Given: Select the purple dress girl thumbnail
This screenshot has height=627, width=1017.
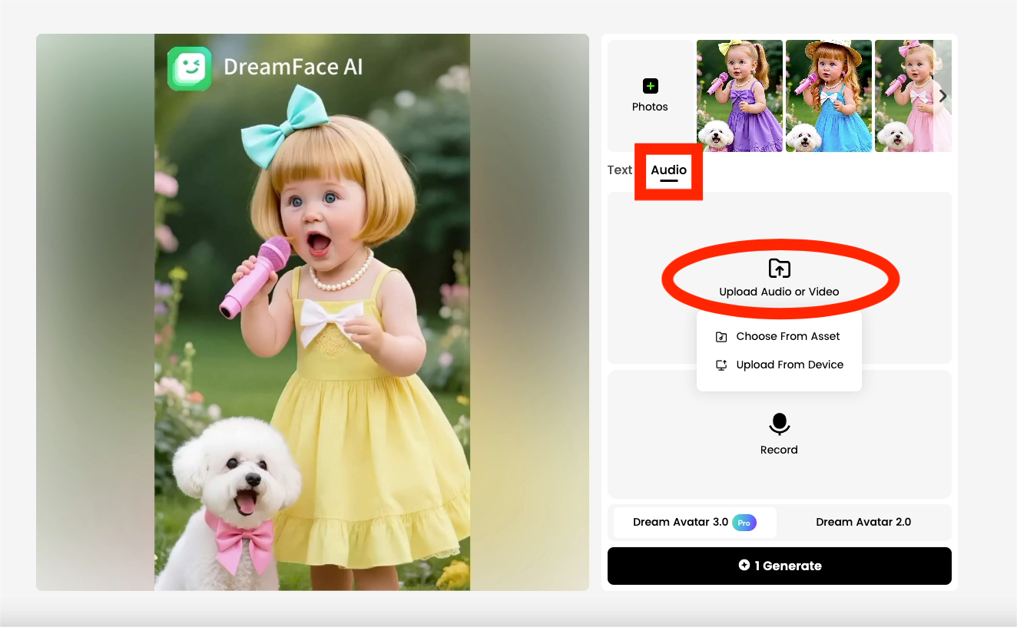Looking at the screenshot, I should coord(739,96).
